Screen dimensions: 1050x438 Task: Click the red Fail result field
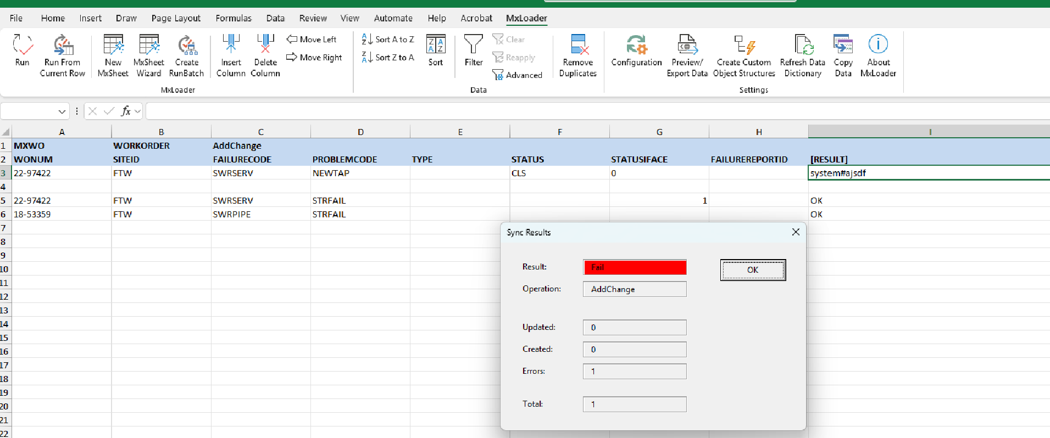(635, 267)
